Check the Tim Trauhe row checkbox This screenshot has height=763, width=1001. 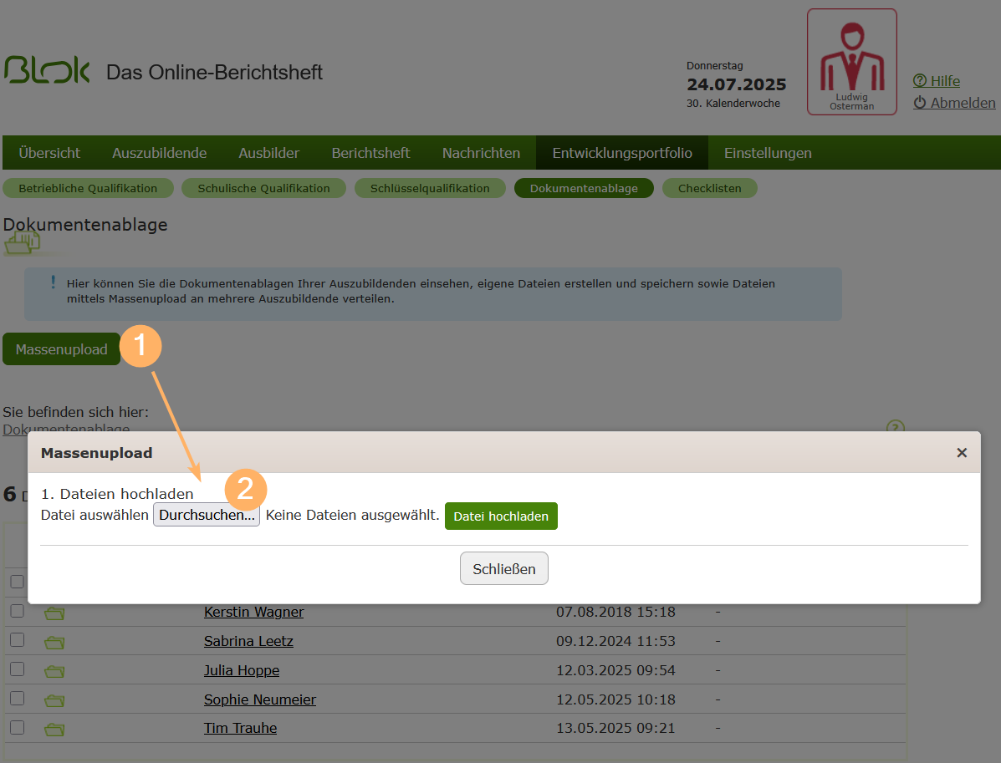tap(18, 727)
